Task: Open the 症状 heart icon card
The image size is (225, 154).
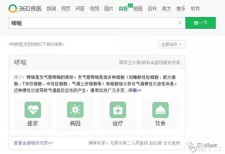Action: coord(33,114)
